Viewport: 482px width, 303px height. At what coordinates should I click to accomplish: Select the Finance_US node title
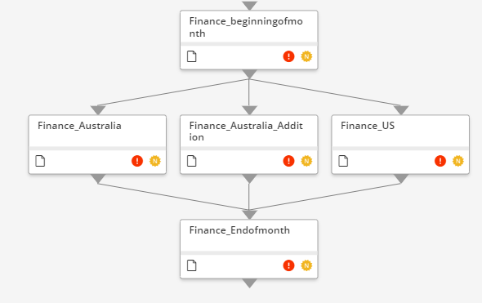click(x=368, y=126)
